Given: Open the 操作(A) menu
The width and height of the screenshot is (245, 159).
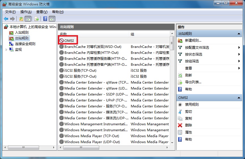Looking at the screenshot, I should tap(26, 12).
